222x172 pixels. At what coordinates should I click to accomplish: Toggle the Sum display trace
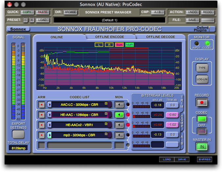tap(119, 45)
